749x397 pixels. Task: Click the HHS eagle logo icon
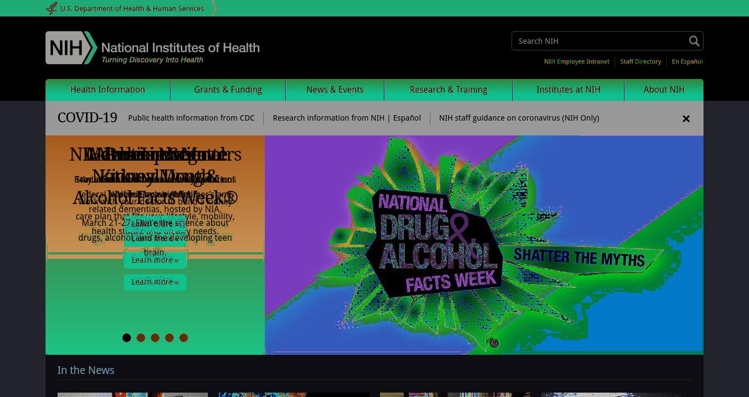point(52,8)
